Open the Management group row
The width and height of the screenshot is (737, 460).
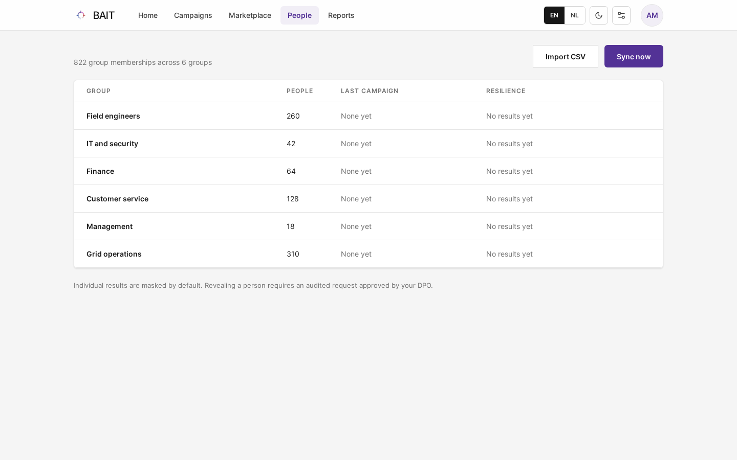(x=368, y=226)
